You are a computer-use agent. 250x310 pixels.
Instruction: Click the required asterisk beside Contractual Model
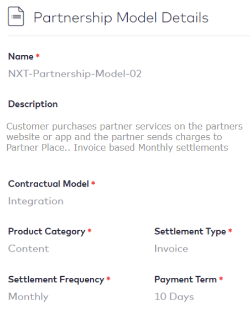coord(93,183)
